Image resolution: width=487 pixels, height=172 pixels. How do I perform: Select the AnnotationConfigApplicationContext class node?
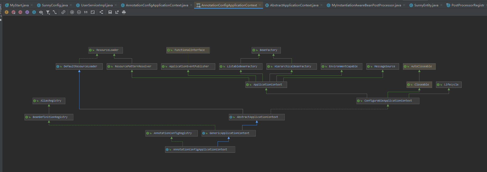[x=200, y=150]
